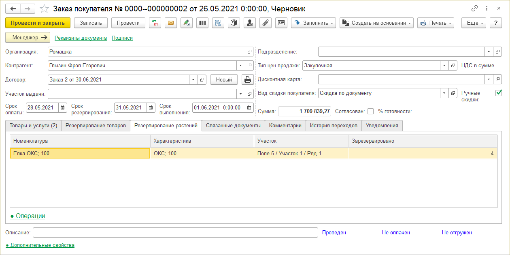The height and width of the screenshot is (255, 510).
Task: Expand Дисконтная карта dropdown
Action: point(489,79)
